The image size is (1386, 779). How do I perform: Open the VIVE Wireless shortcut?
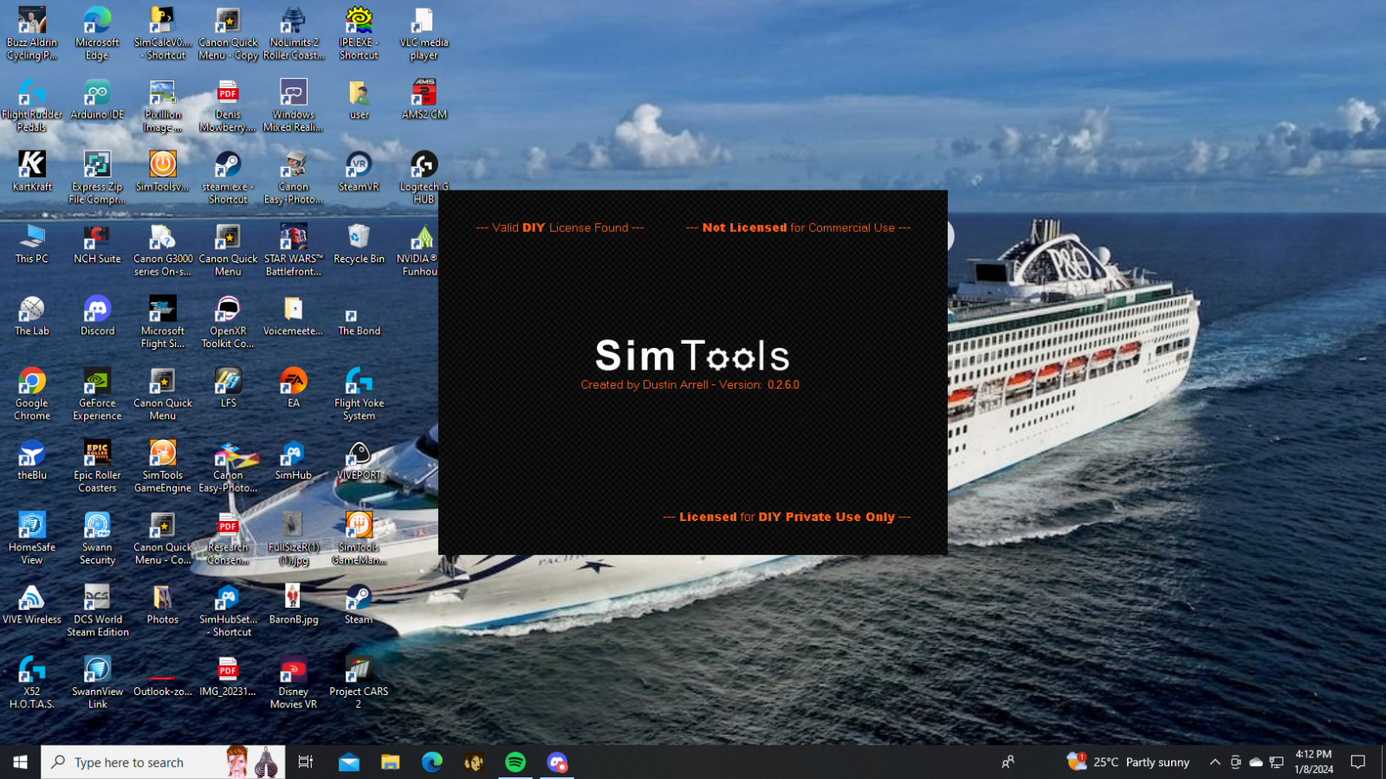(32, 604)
